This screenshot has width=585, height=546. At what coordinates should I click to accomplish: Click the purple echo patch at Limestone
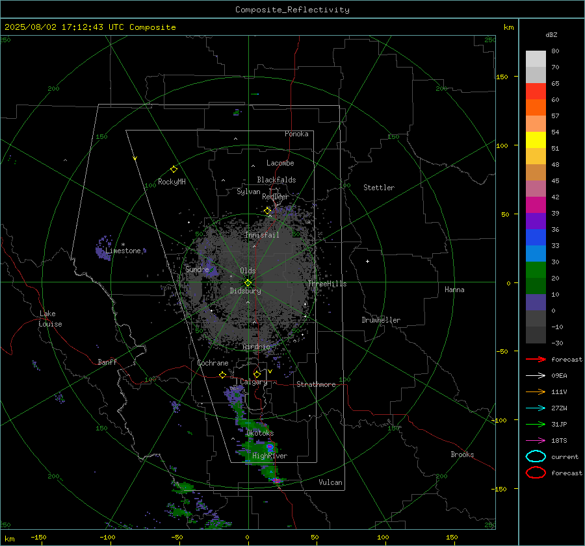point(104,248)
